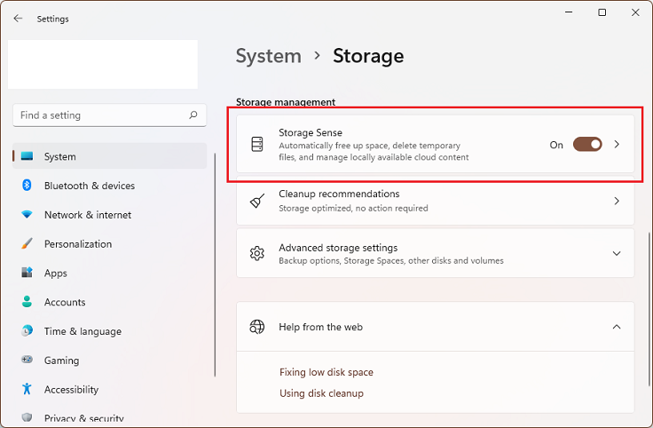Viewport: 653px width, 428px height.
Task: Click the Time & language globe clock icon
Action: [28, 331]
